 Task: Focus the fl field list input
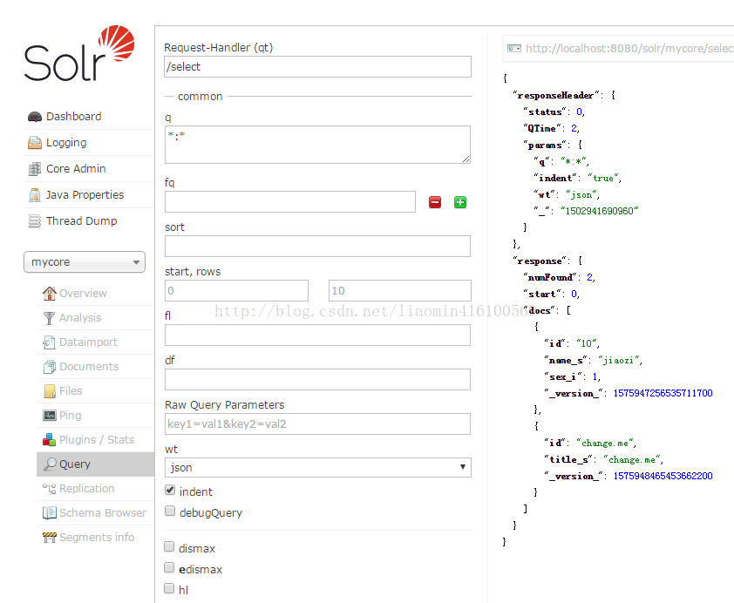[317, 335]
